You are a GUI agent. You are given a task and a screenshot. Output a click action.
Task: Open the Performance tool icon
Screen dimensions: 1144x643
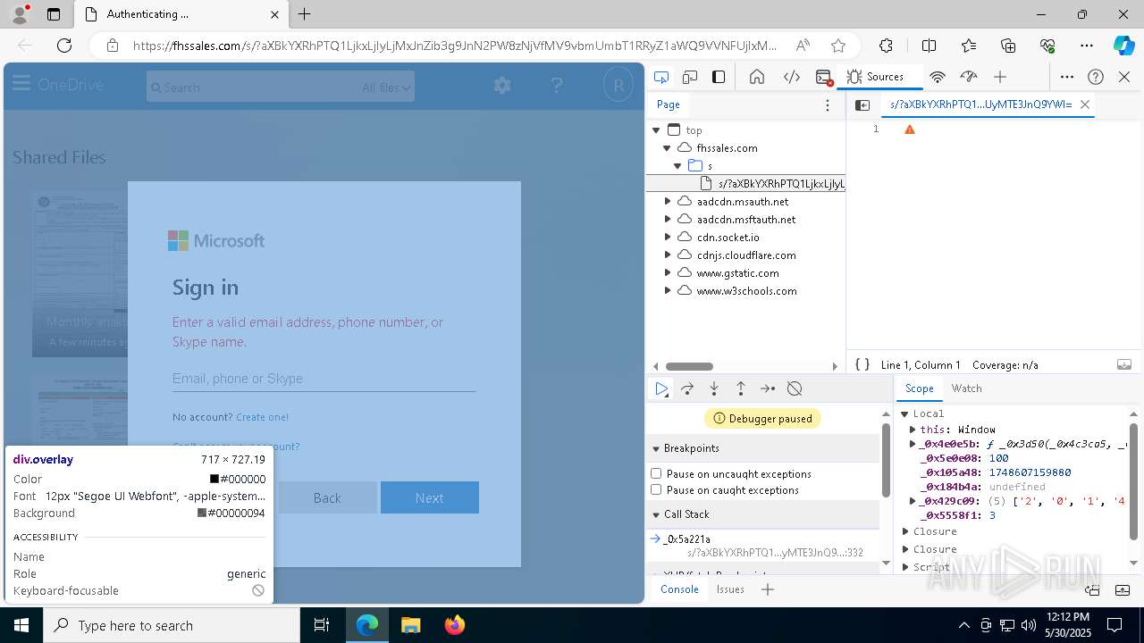[x=969, y=77]
